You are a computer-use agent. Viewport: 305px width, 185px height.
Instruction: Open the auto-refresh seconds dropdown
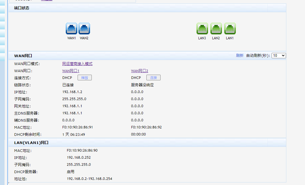[279, 55]
